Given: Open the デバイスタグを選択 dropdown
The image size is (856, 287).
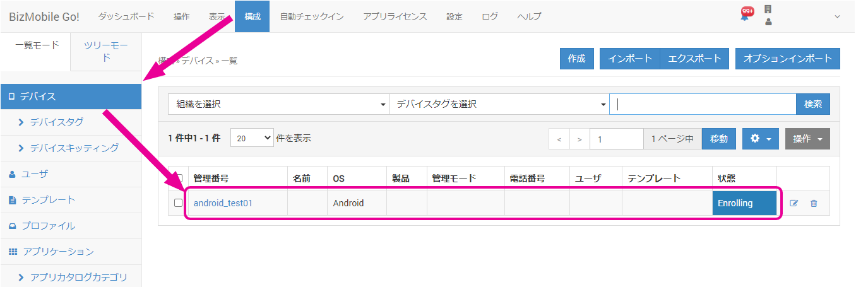Looking at the screenshot, I should pos(499,104).
